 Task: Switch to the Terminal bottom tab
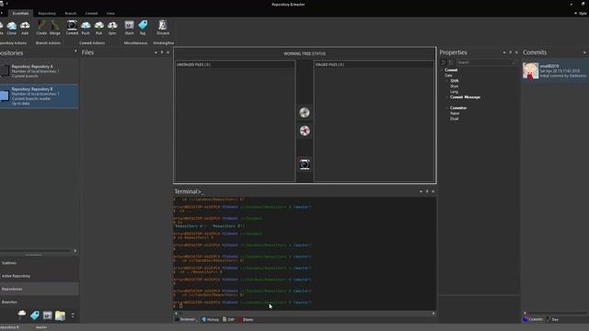point(186,319)
